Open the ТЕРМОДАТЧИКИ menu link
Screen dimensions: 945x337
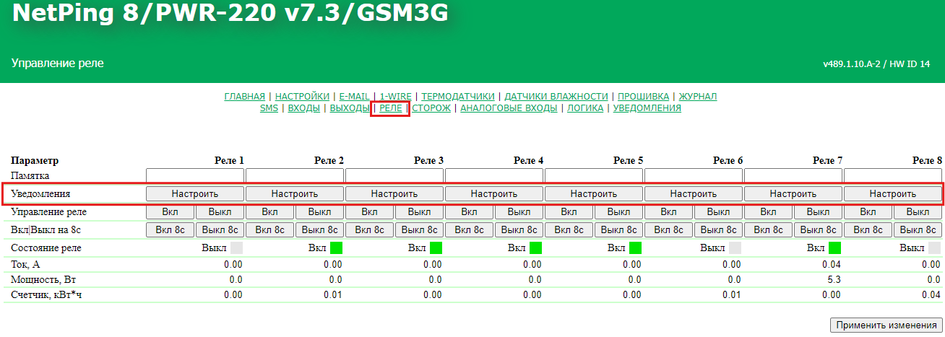click(x=458, y=96)
